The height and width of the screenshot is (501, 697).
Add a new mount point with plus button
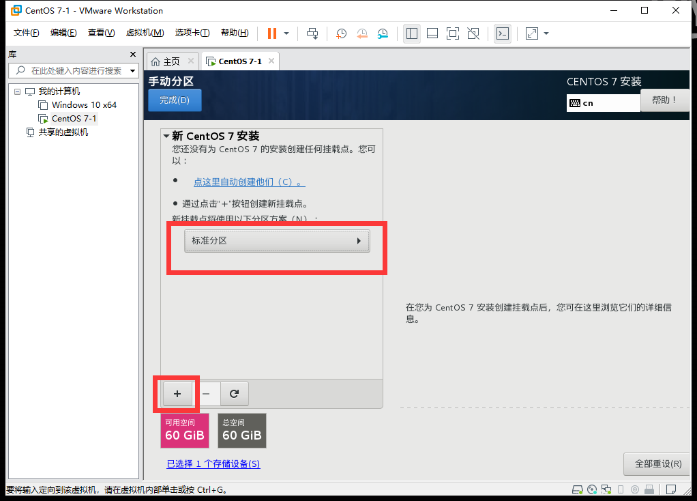point(177,394)
